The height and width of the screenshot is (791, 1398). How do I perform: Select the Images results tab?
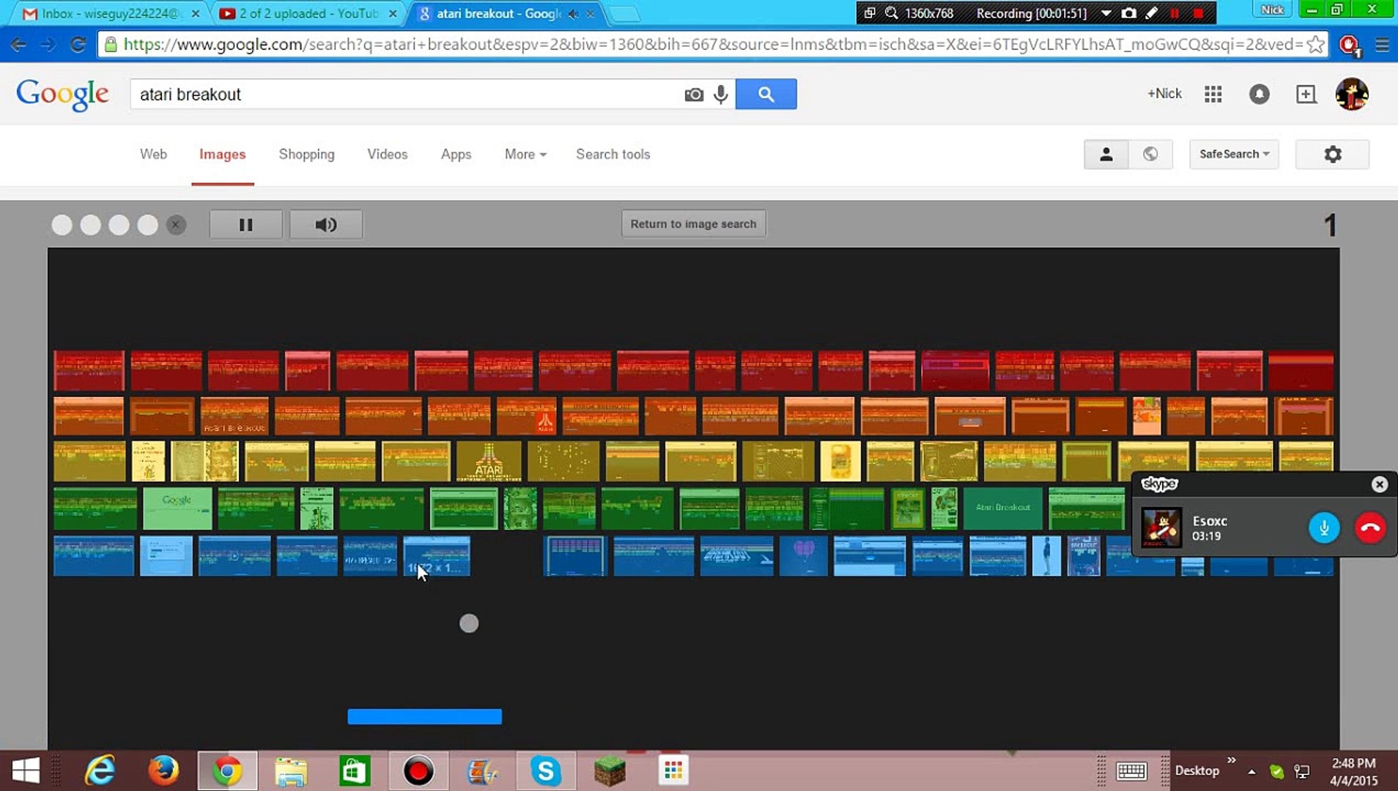pos(222,154)
